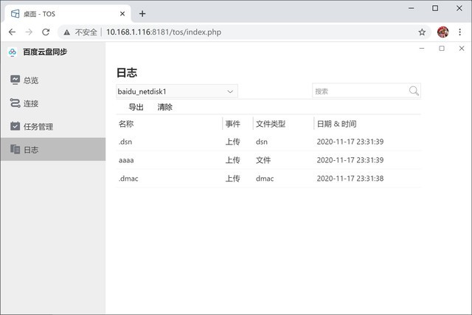This screenshot has width=472, height=315.
Task: Maximize the inner app window
Action: 442,48
